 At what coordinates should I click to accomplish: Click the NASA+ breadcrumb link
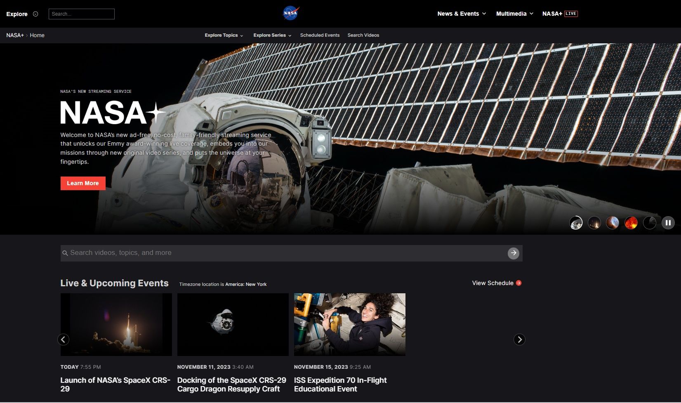[x=15, y=35]
